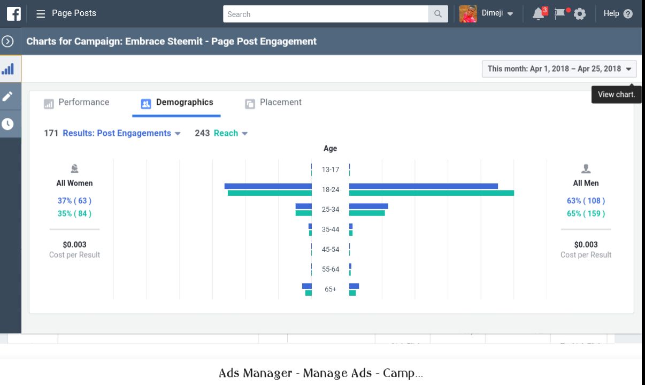Open the Page Posts menu label
The height and width of the screenshot is (385, 645).
coord(74,13)
